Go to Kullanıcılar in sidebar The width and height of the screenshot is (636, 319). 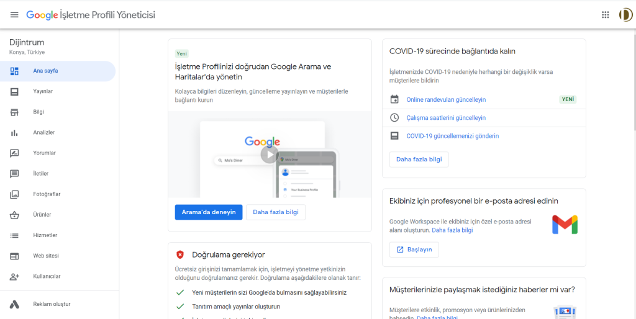coord(59,277)
